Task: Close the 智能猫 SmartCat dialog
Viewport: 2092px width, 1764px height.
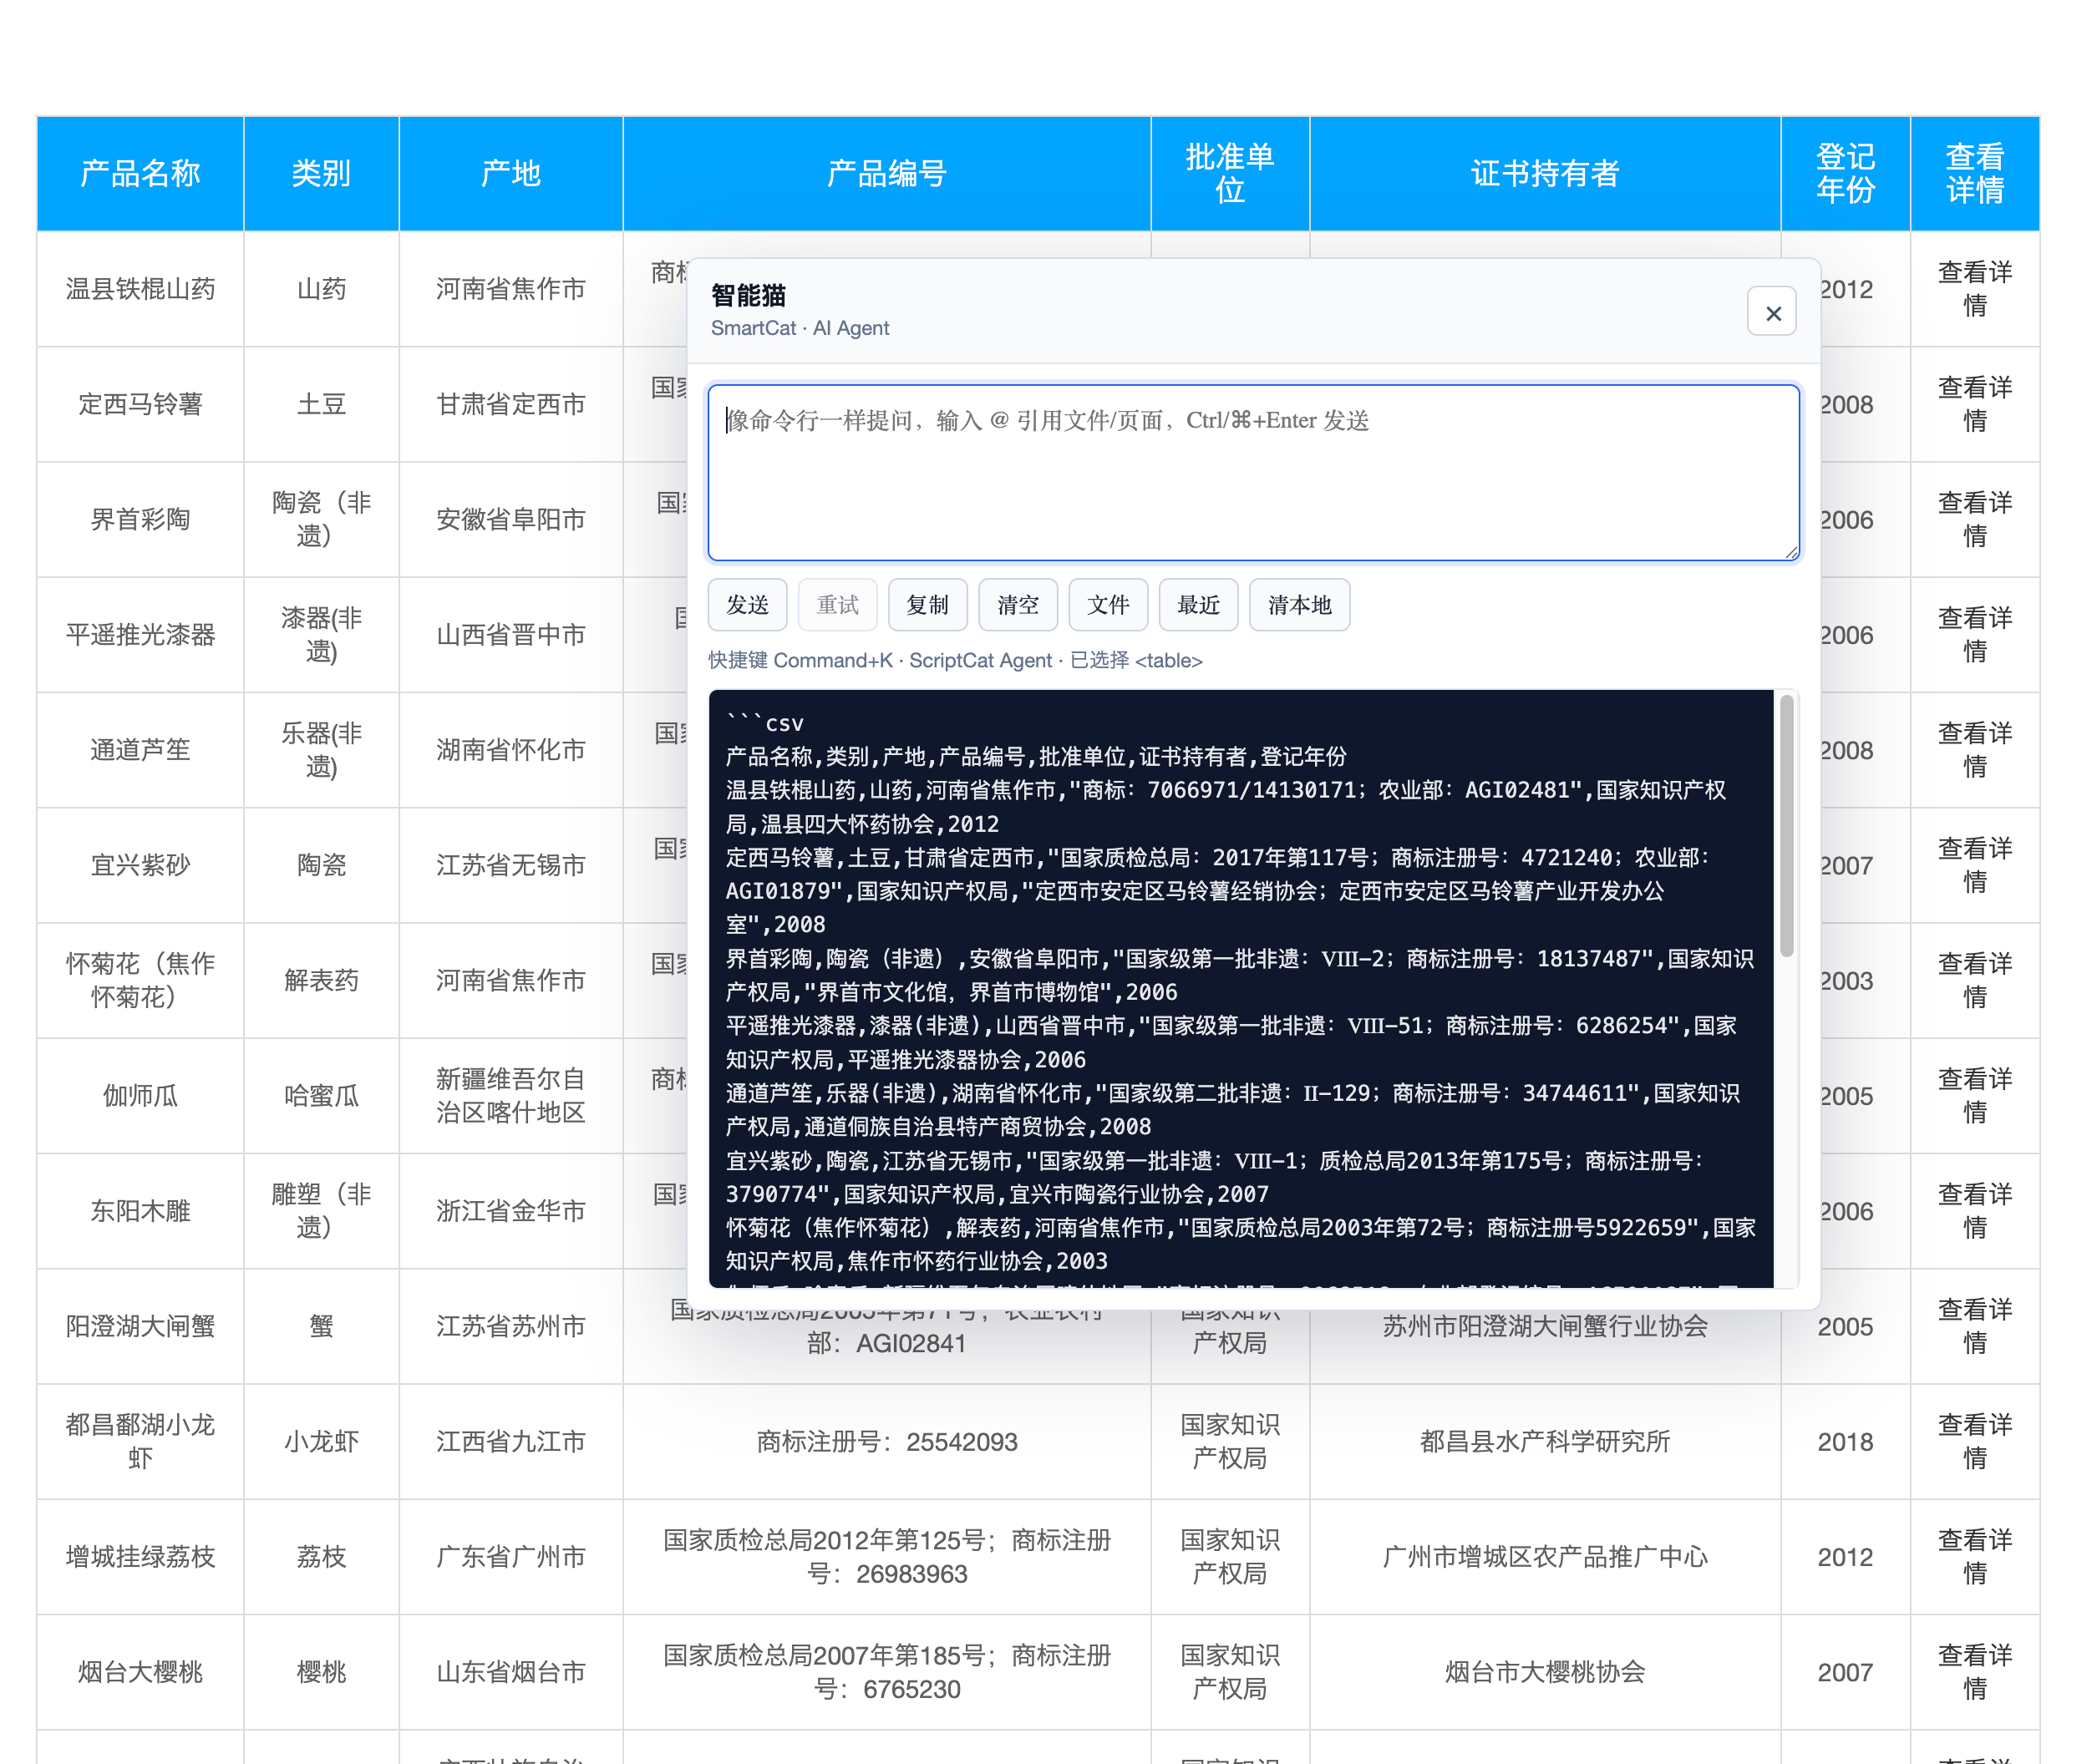Action: pos(1772,312)
